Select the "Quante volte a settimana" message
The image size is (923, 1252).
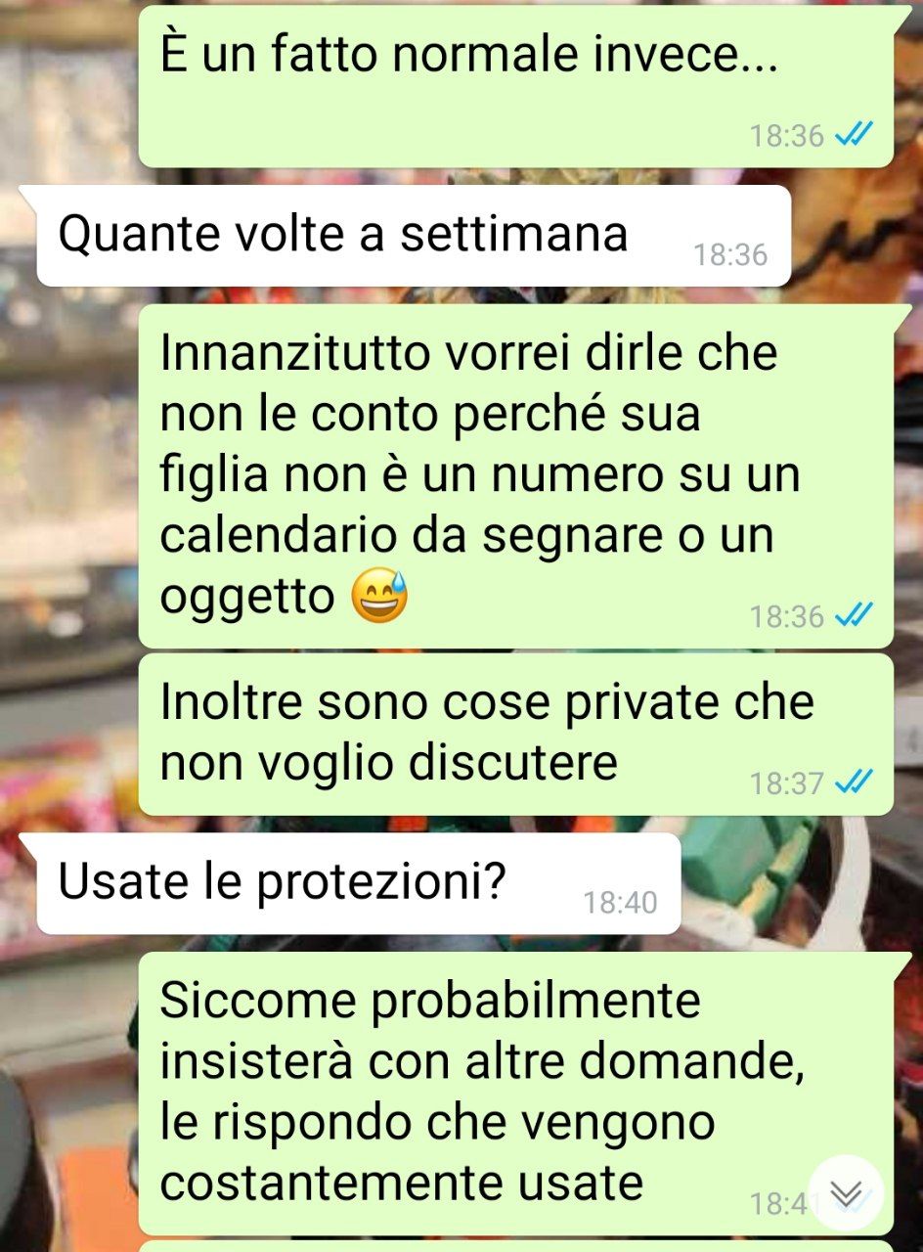[414, 236]
